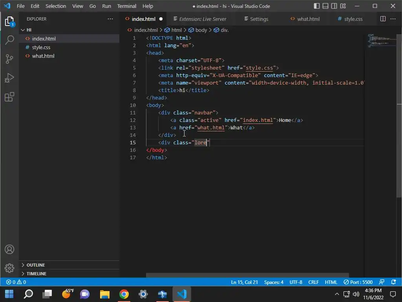Click index.html breadcrumb item
Image resolution: width=402 pixels, height=302 pixels.
(x=143, y=30)
